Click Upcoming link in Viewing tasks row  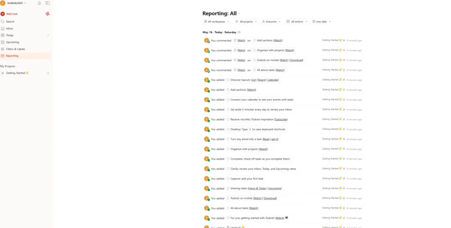coord(275,189)
